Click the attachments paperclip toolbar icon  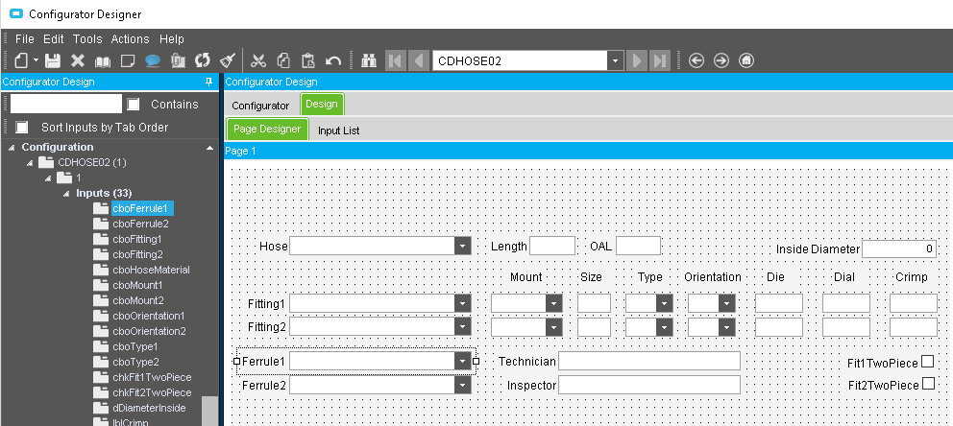(178, 60)
